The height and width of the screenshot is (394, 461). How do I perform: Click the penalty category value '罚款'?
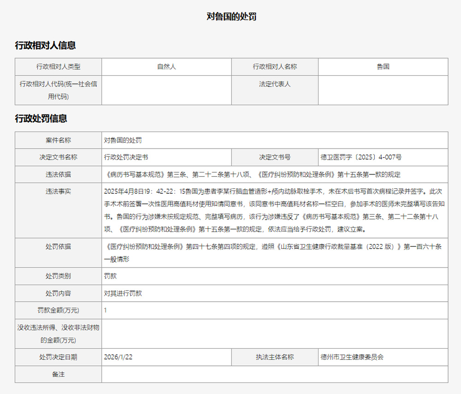pyautogui.click(x=110, y=276)
